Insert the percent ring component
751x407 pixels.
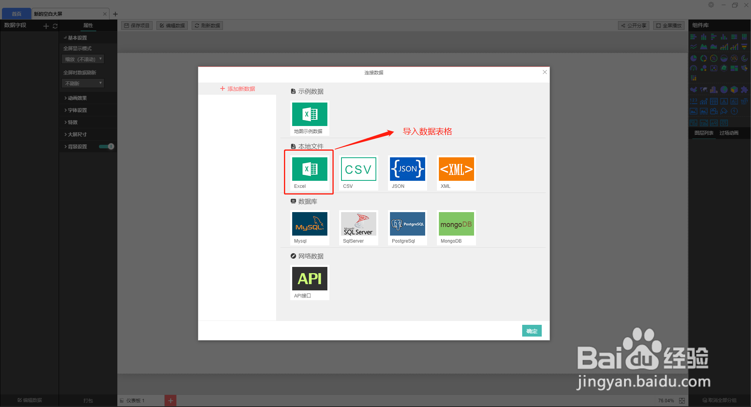click(x=714, y=58)
